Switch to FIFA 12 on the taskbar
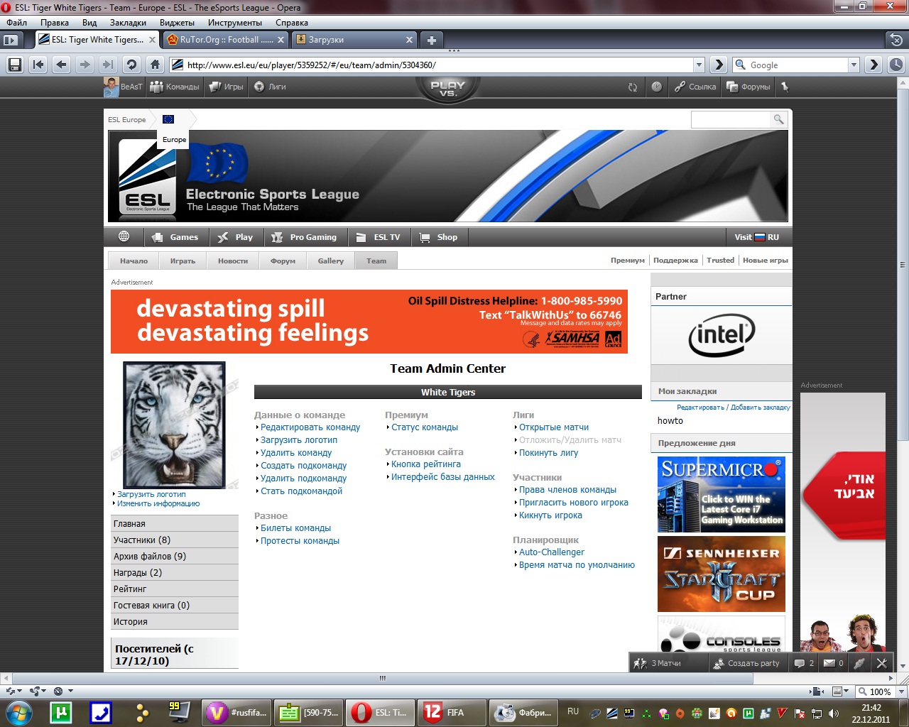The image size is (909, 727). point(452,712)
